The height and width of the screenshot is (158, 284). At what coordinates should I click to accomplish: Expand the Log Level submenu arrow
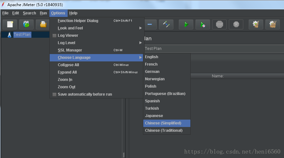140,43
